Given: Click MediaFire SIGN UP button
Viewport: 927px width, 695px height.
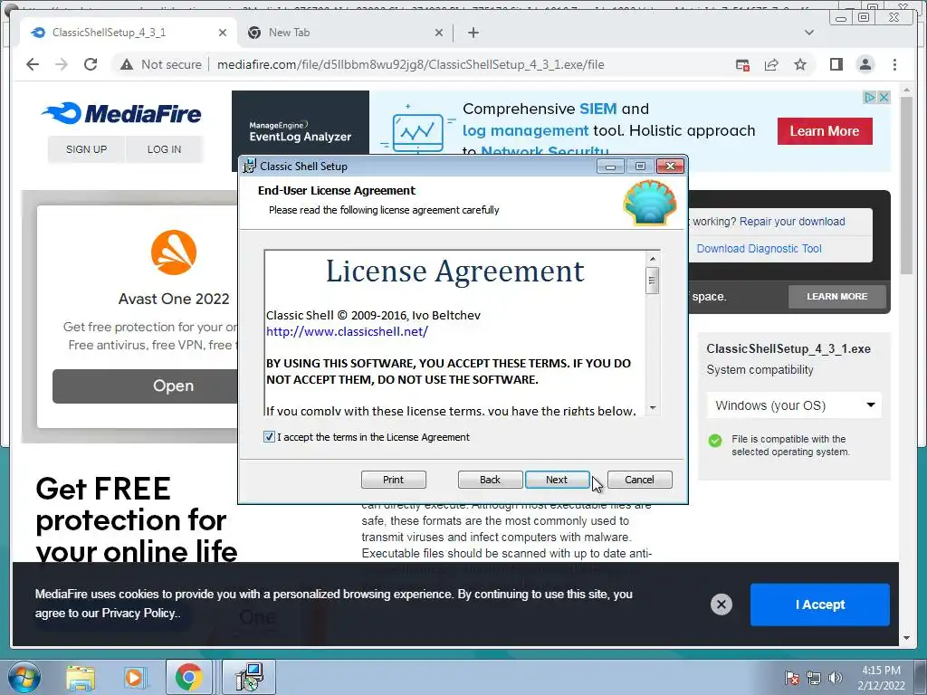Looking at the screenshot, I should (x=86, y=149).
